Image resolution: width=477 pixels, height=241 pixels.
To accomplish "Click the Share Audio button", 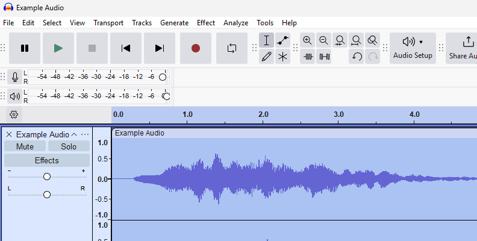I will pyautogui.click(x=464, y=48).
